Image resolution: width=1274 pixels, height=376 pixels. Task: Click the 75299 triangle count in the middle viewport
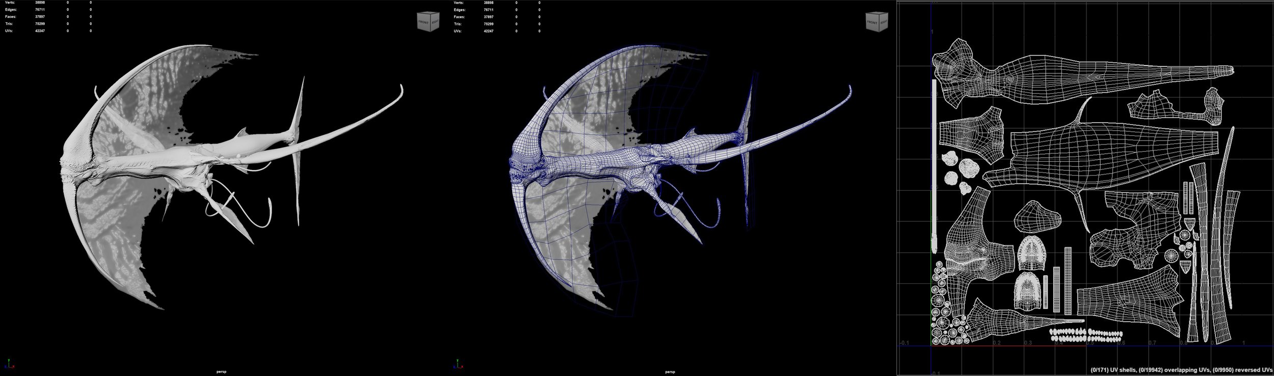490,24
